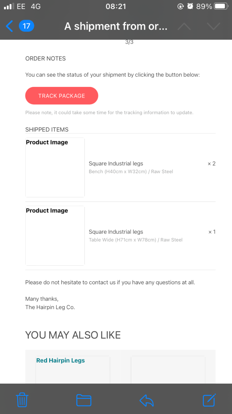The image size is (232, 414).
Task: Tap the clock showing 08:21
Action: pos(116,6)
